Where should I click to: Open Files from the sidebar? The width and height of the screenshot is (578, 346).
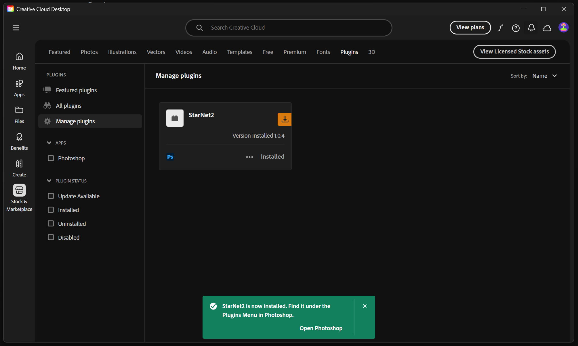(19, 115)
